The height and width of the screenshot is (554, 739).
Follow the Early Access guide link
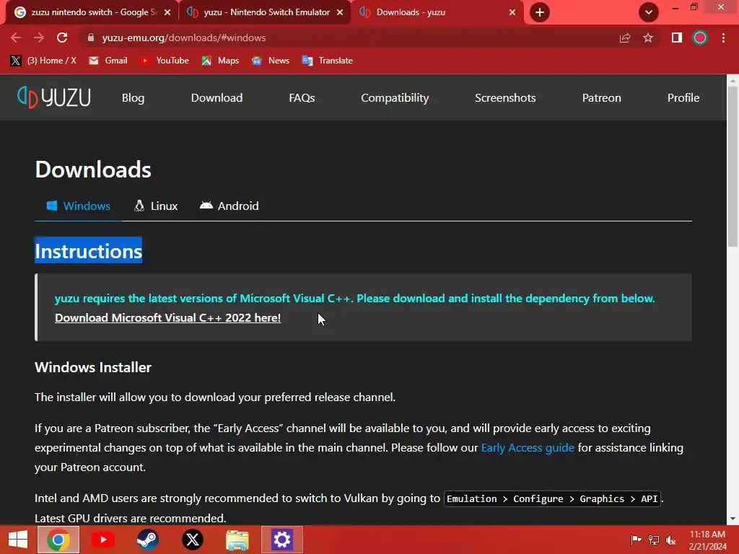click(x=528, y=447)
